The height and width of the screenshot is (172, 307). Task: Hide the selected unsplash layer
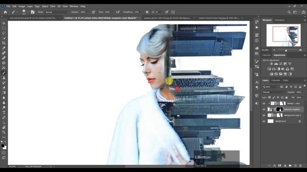tap(264, 109)
